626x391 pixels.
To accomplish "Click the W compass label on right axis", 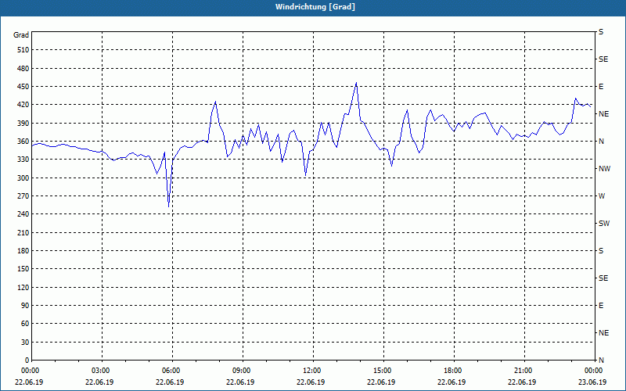I will [x=602, y=196].
